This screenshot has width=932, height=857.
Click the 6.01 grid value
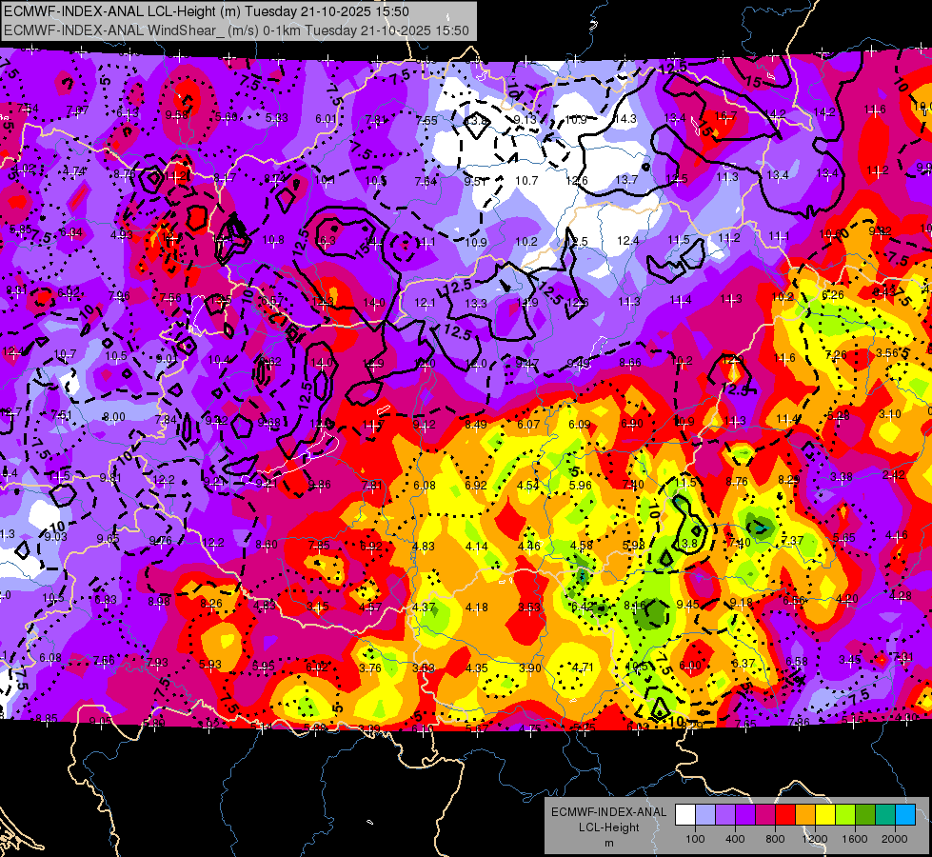pyautogui.click(x=327, y=119)
